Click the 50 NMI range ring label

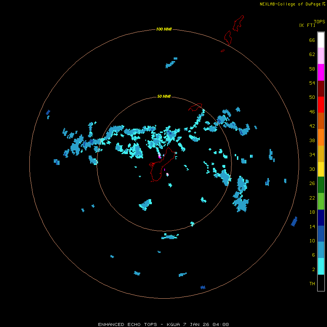[x=164, y=96]
